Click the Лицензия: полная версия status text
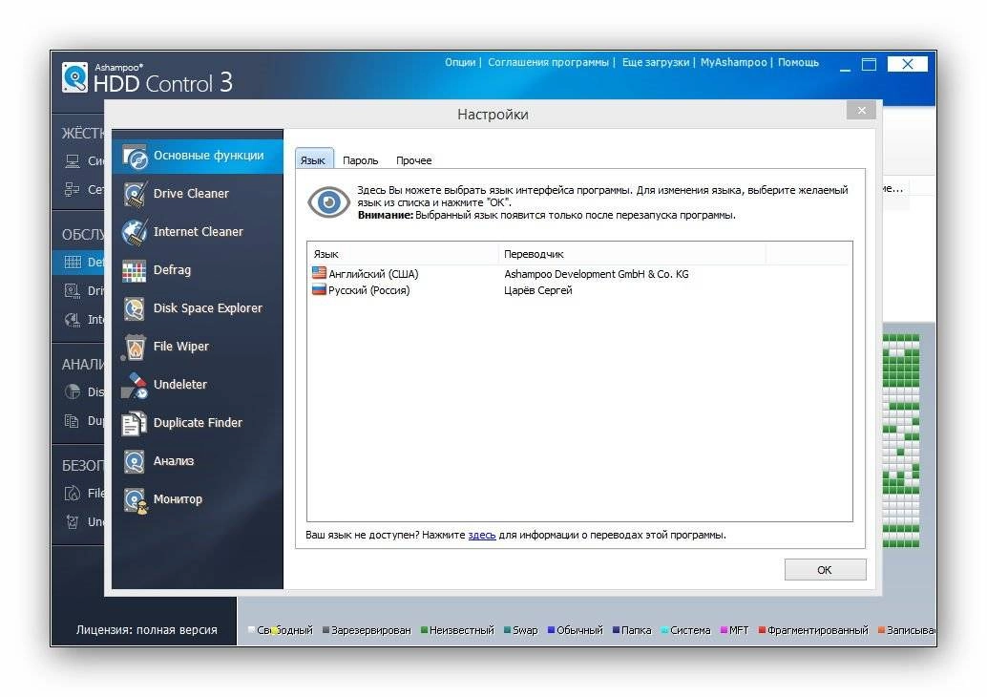The height and width of the screenshot is (697, 987). 147,629
